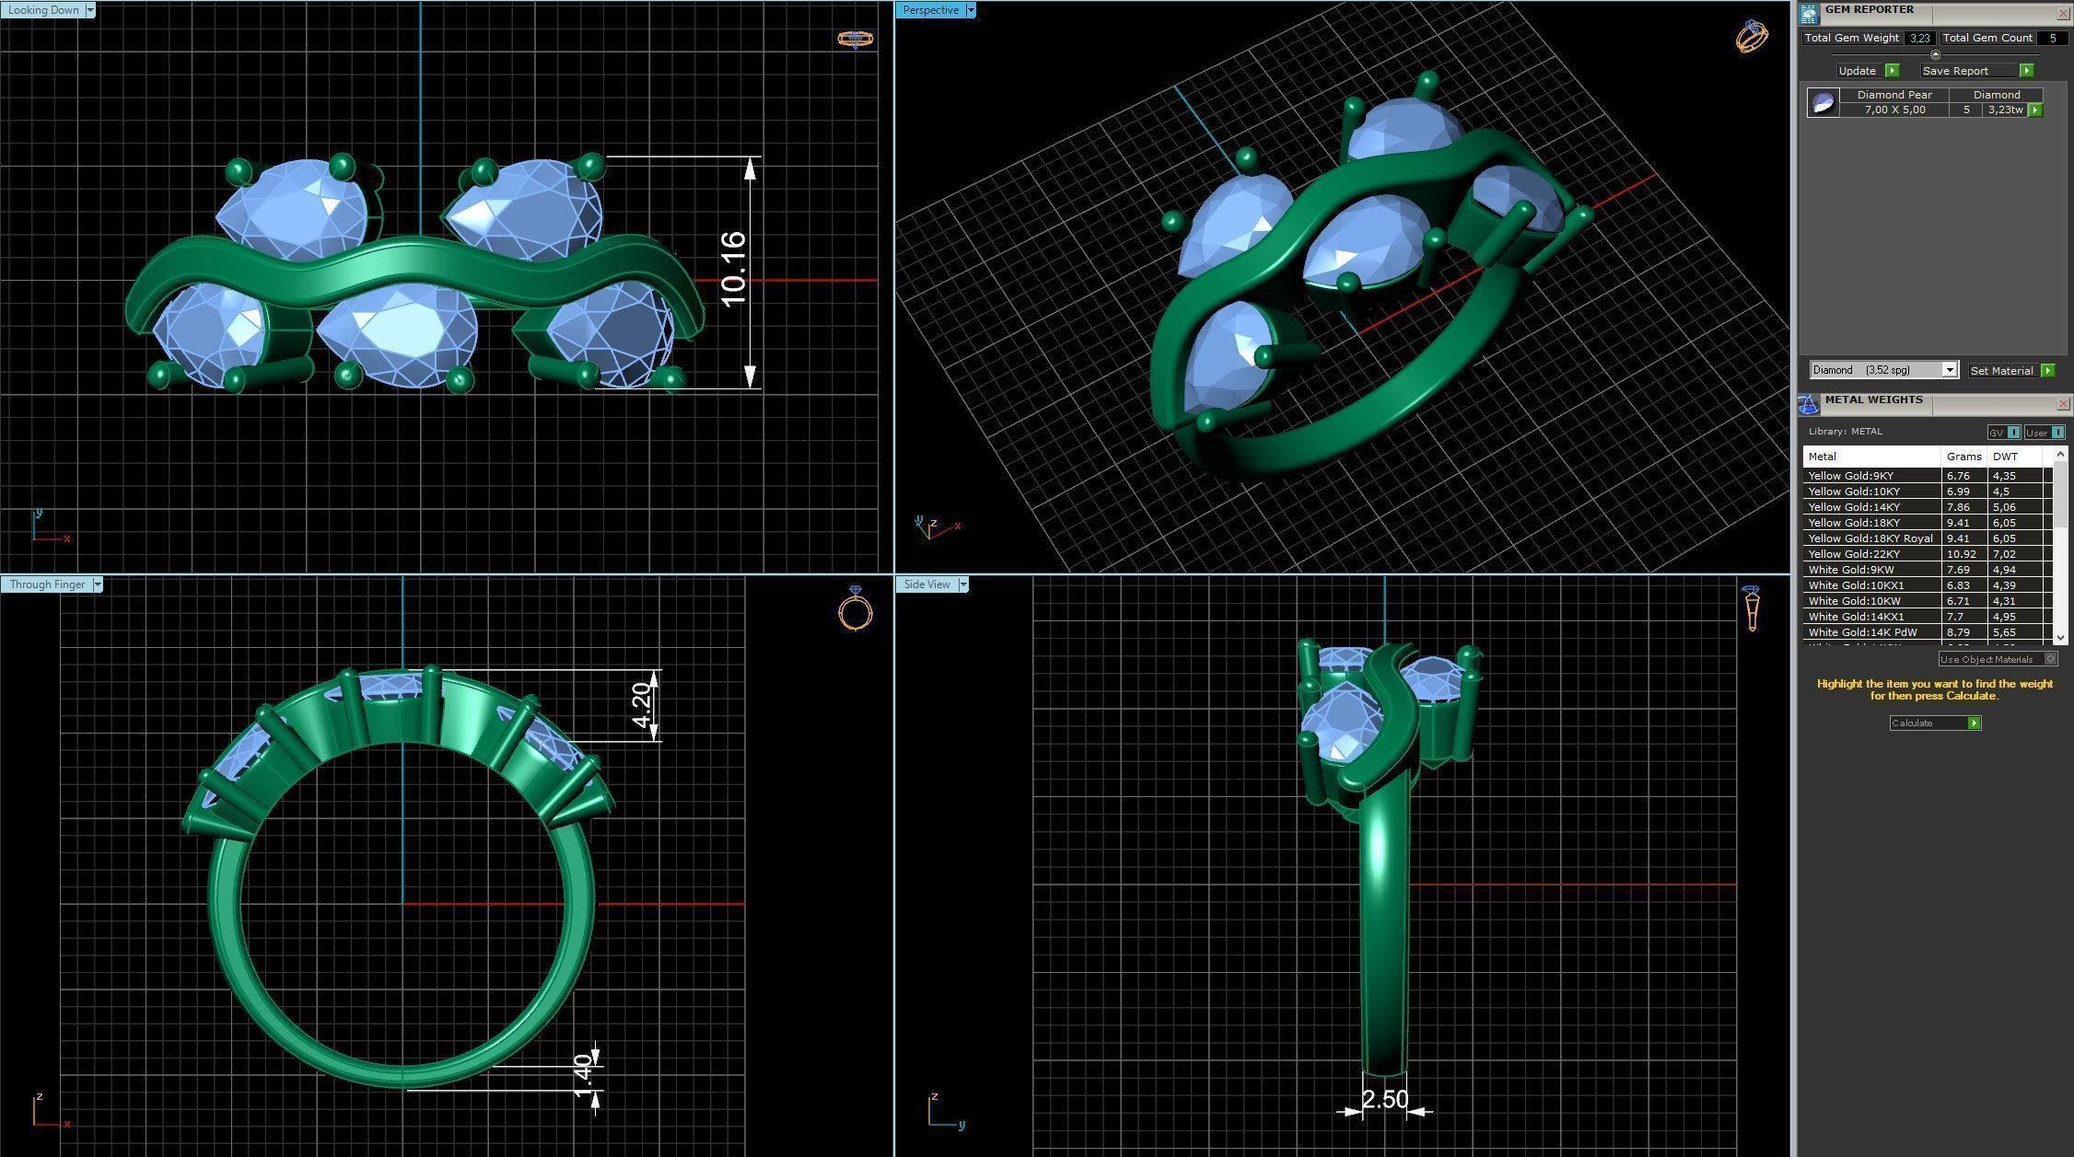
Task: Select the Yellow Gold:18KY Royal row
Action: coord(1928,538)
